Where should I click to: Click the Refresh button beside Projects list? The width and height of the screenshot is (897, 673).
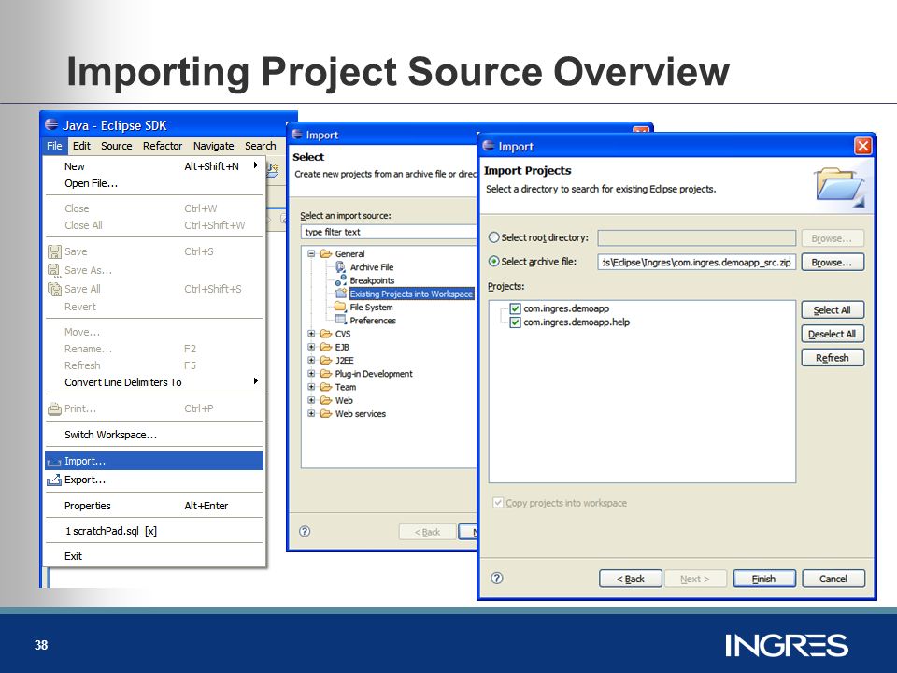point(833,358)
